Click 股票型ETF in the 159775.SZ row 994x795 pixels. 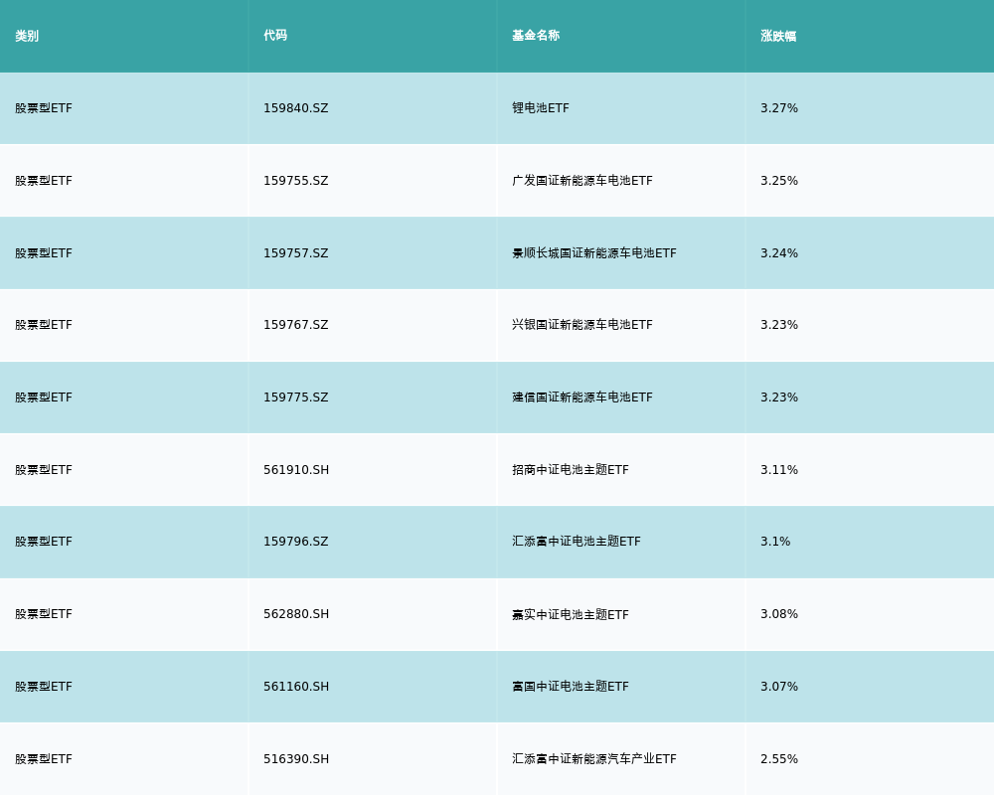44,397
